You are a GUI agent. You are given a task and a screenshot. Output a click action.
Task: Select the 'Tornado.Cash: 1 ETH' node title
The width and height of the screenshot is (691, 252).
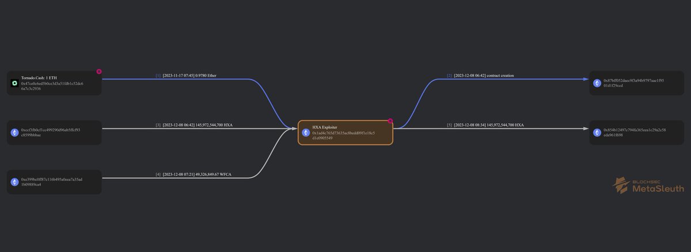(39, 78)
